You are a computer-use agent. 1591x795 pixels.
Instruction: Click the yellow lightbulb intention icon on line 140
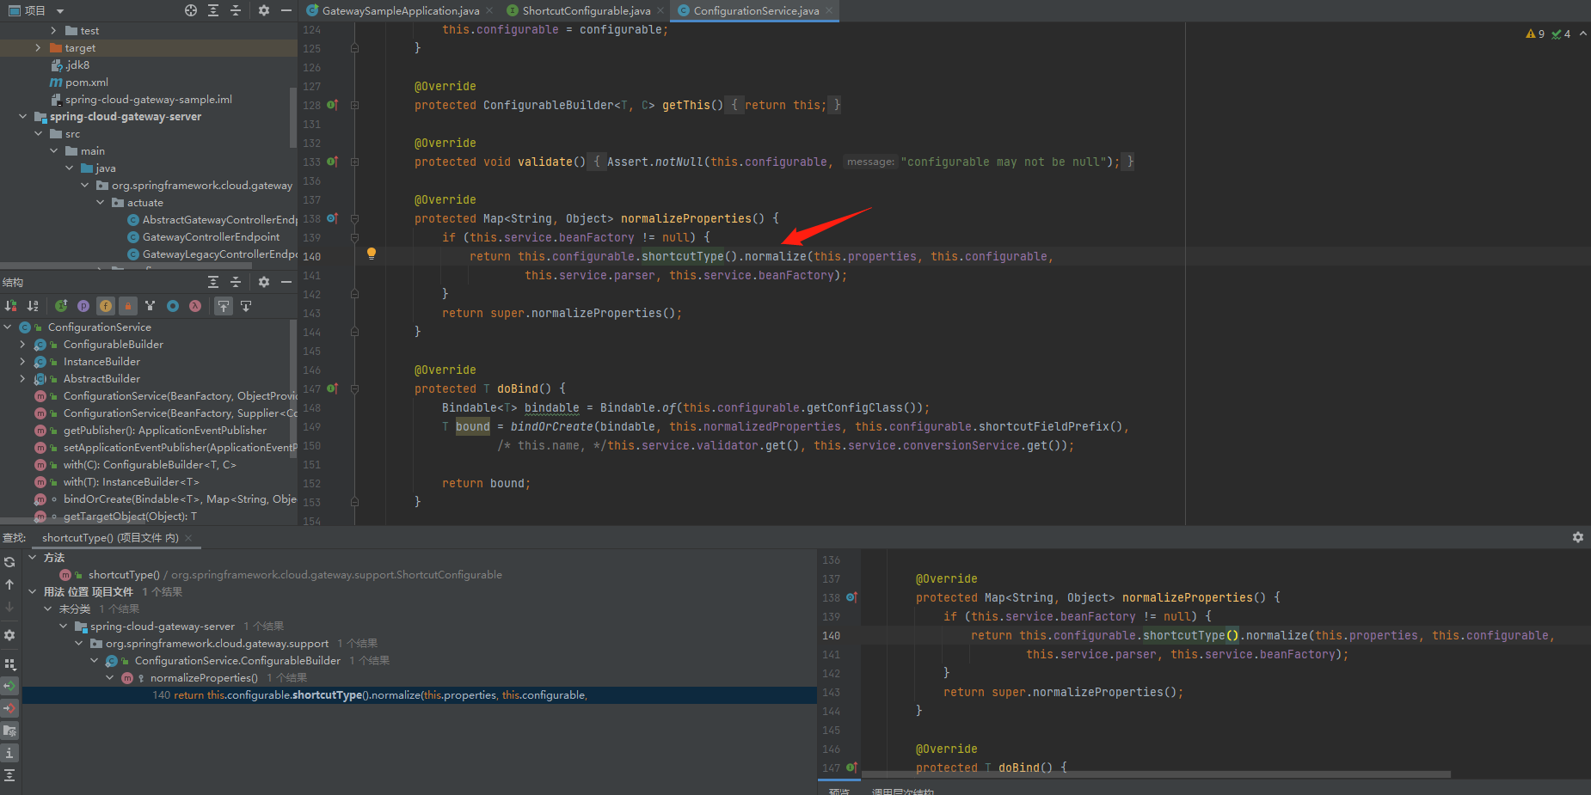(x=372, y=254)
